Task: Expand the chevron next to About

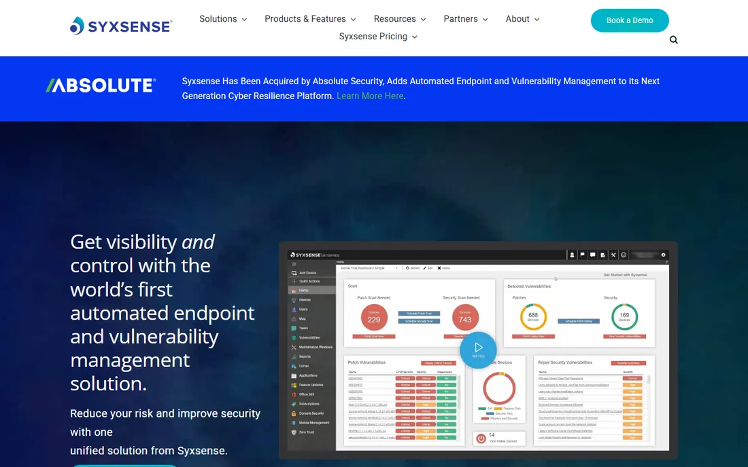Action: point(537,20)
